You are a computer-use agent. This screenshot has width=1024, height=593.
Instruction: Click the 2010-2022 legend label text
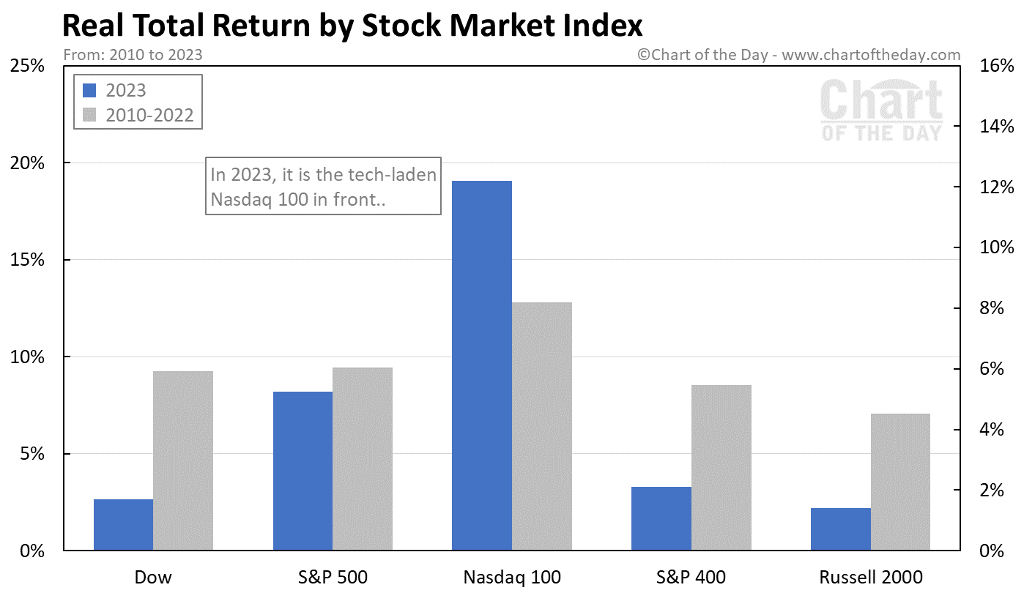click(x=149, y=115)
